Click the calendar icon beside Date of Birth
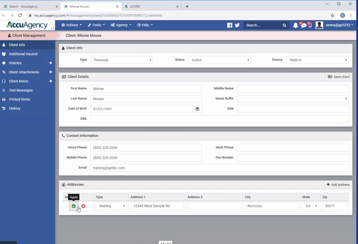The width and height of the screenshot is (358, 244). tap(198, 108)
